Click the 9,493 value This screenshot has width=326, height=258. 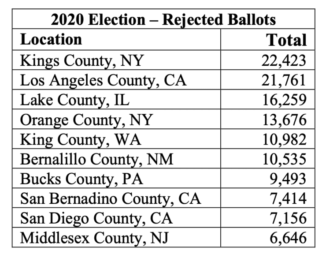tap(288, 179)
